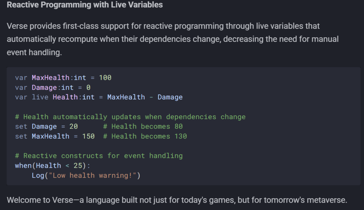Image resolution: width=364 pixels, height=210 pixels.
Task: Click the number 150 in the code
Action: (89, 136)
